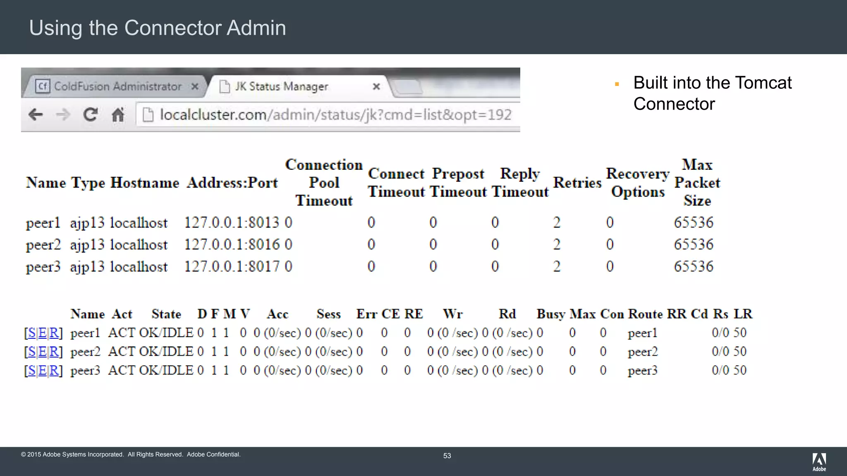Click the address 127.0.0.1:8013

(232, 222)
